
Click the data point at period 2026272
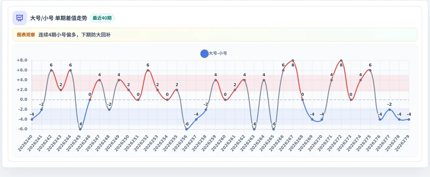341,60
